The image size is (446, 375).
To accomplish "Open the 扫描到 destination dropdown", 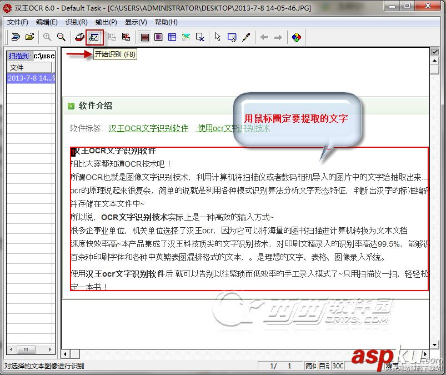I will pos(44,56).
